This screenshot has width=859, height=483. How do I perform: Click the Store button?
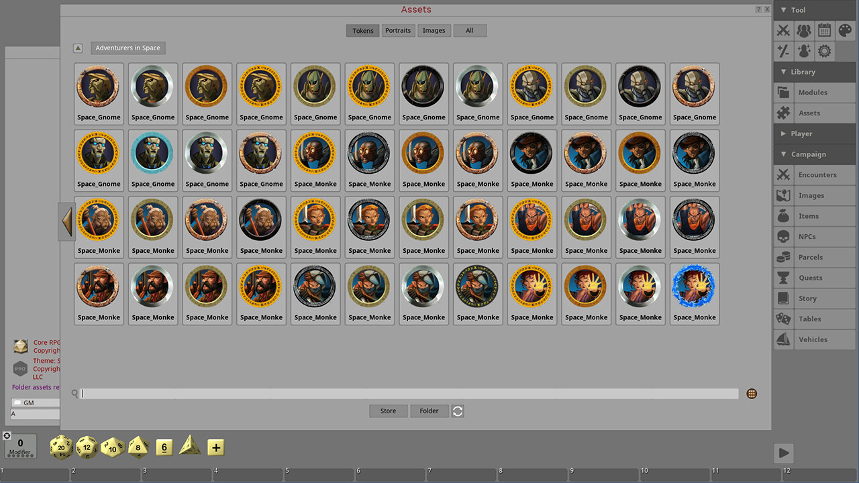pyautogui.click(x=388, y=411)
